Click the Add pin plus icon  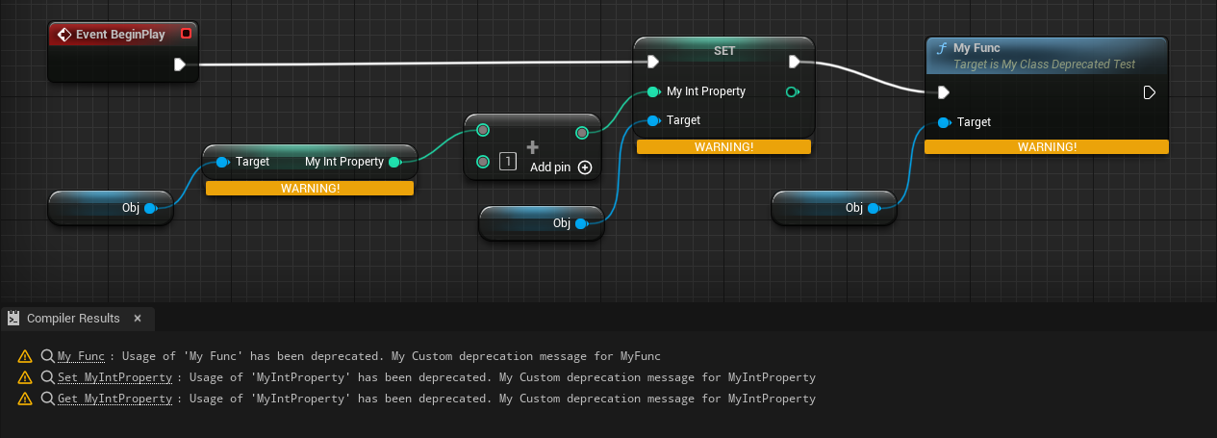tap(584, 167)
